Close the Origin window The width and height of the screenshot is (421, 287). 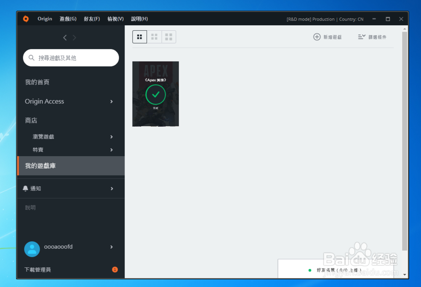401,19
